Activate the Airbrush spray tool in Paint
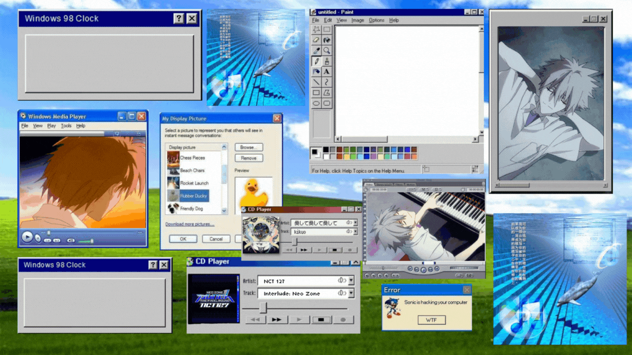Screen dimensions: 632x355 pos(317,72)
